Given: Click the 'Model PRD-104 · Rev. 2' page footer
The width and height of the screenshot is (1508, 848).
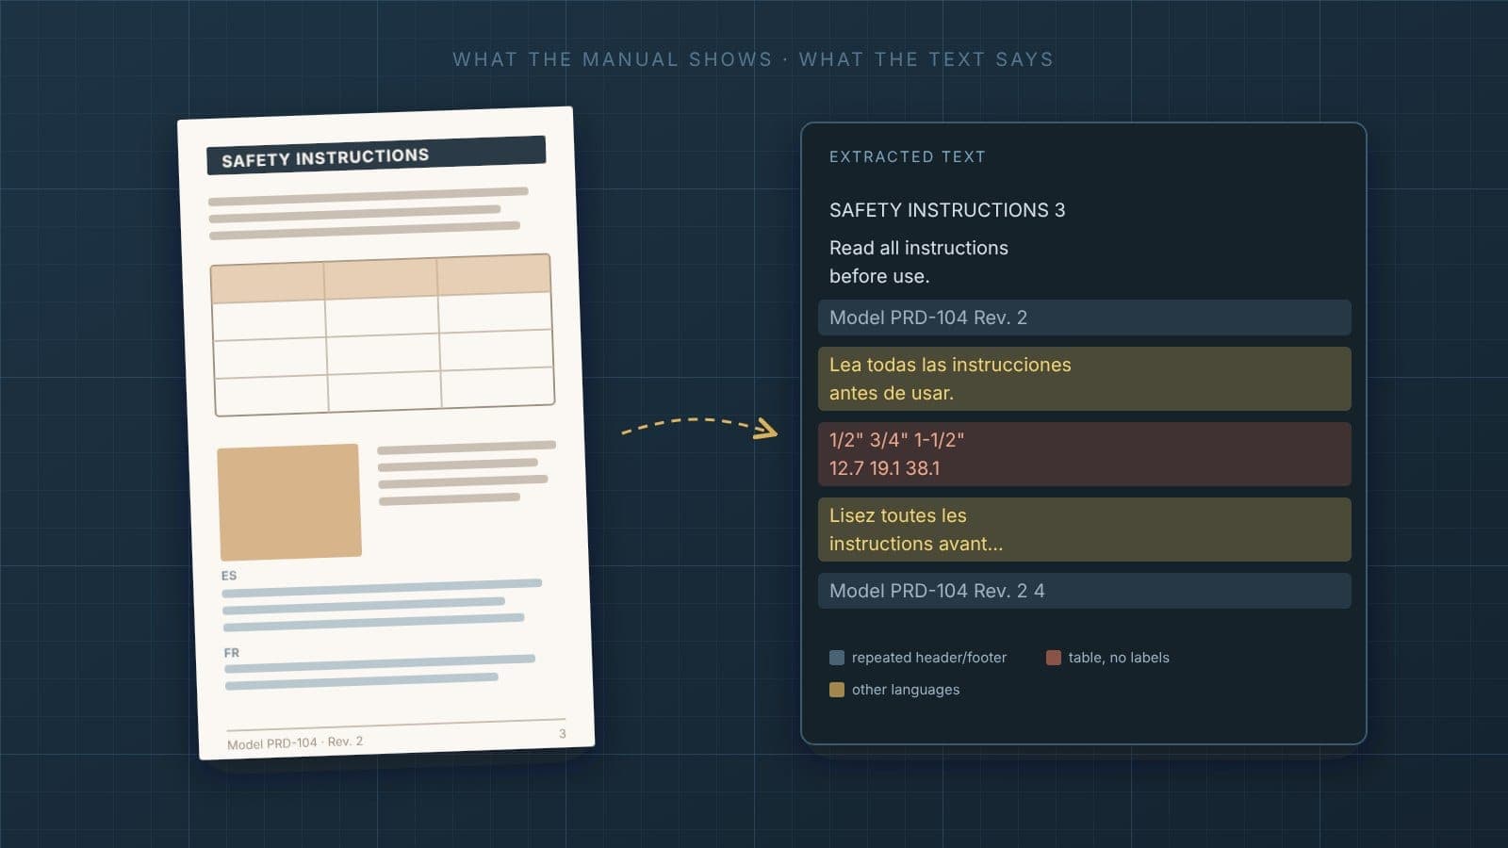Looking at the screenshot, I should point(295,742).
